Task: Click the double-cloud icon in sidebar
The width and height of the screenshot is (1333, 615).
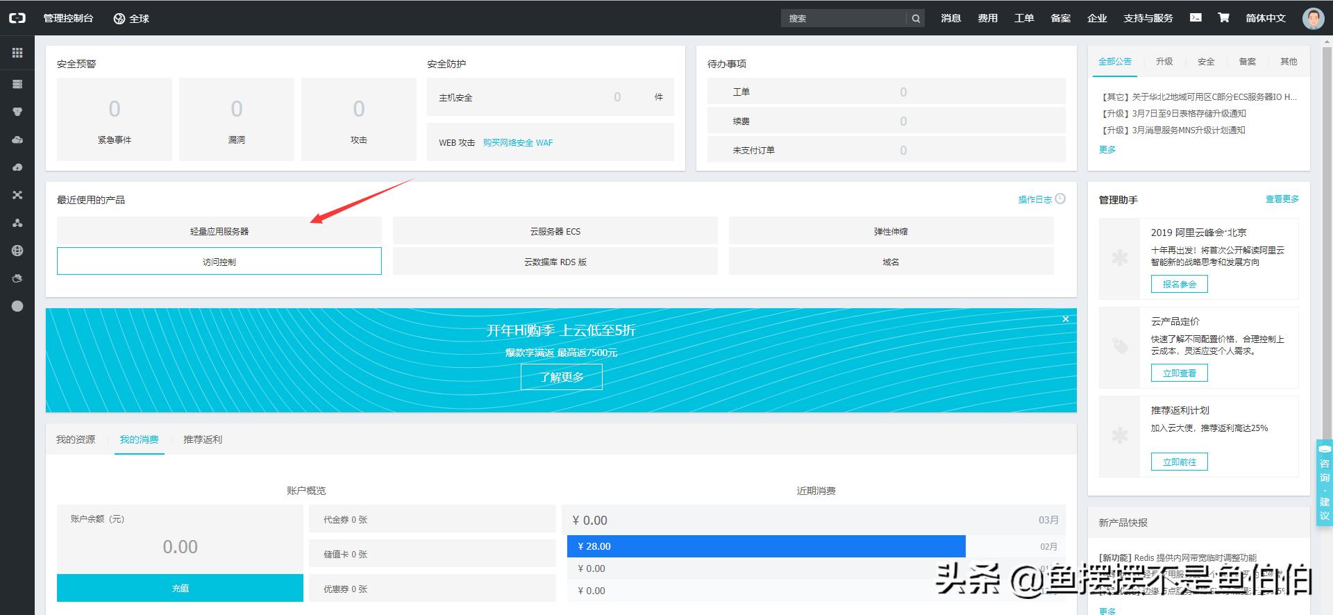Action: pyautogui.click(x=17, y=140)
